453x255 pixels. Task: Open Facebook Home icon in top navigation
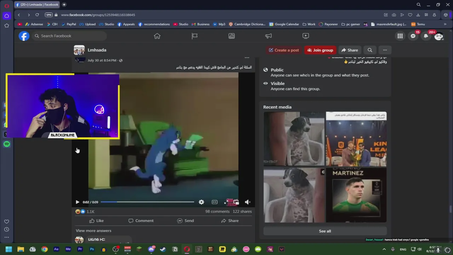(157, 36)
